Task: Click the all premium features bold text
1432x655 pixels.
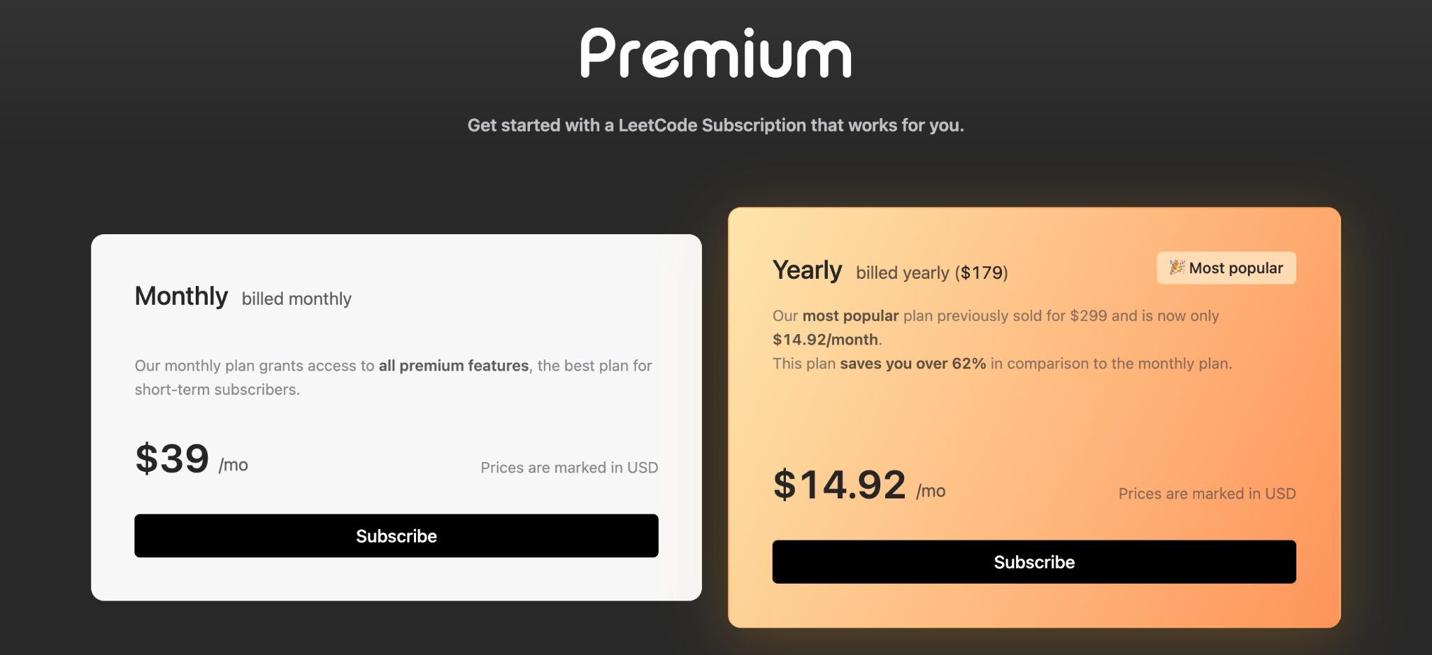Action: (452, 365)
